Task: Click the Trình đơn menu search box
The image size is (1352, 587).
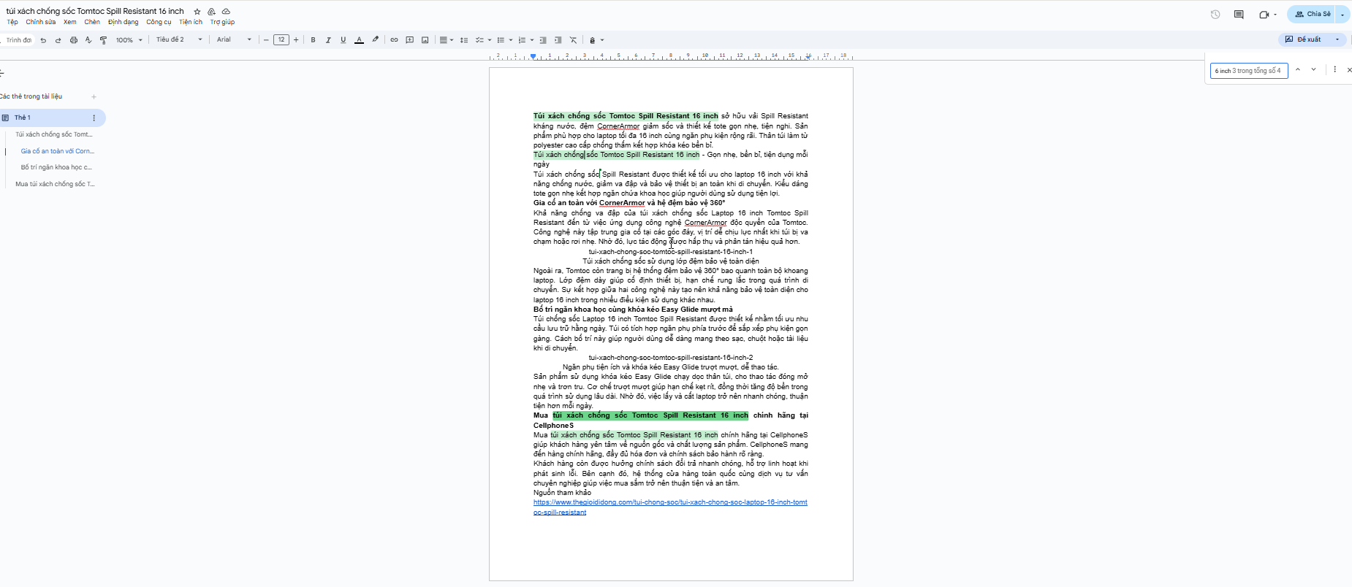Action: click(18, 40)
